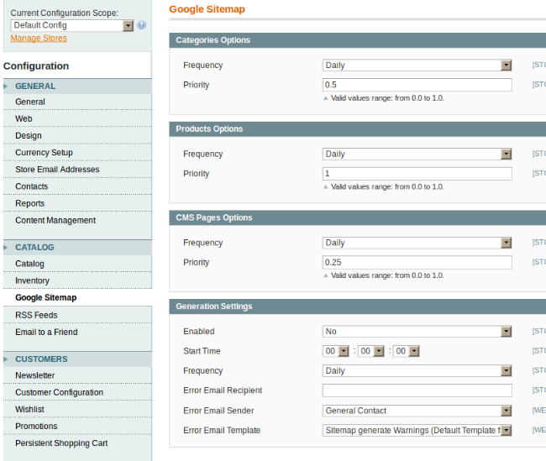Click the CMS Pages valid values range note

(x=387, y=275)
